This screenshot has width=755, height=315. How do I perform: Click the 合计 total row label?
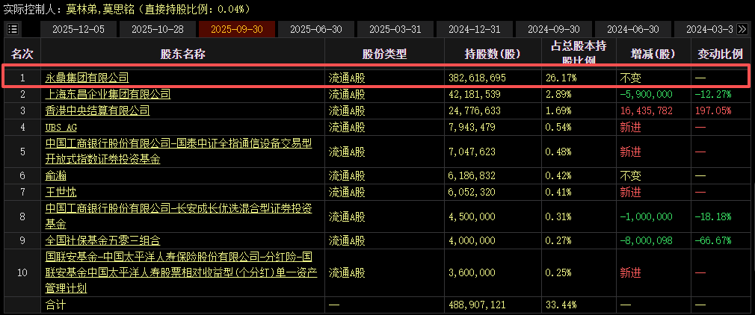55,305
